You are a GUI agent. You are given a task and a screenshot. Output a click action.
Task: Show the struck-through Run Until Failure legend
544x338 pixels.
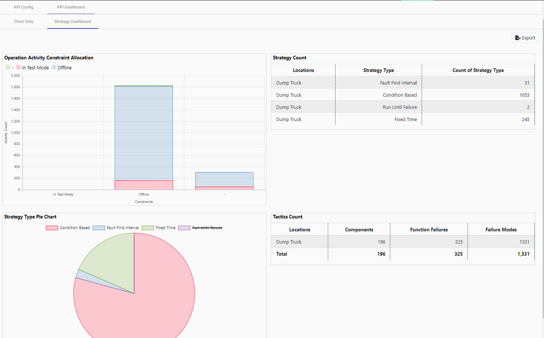[201, 228]
